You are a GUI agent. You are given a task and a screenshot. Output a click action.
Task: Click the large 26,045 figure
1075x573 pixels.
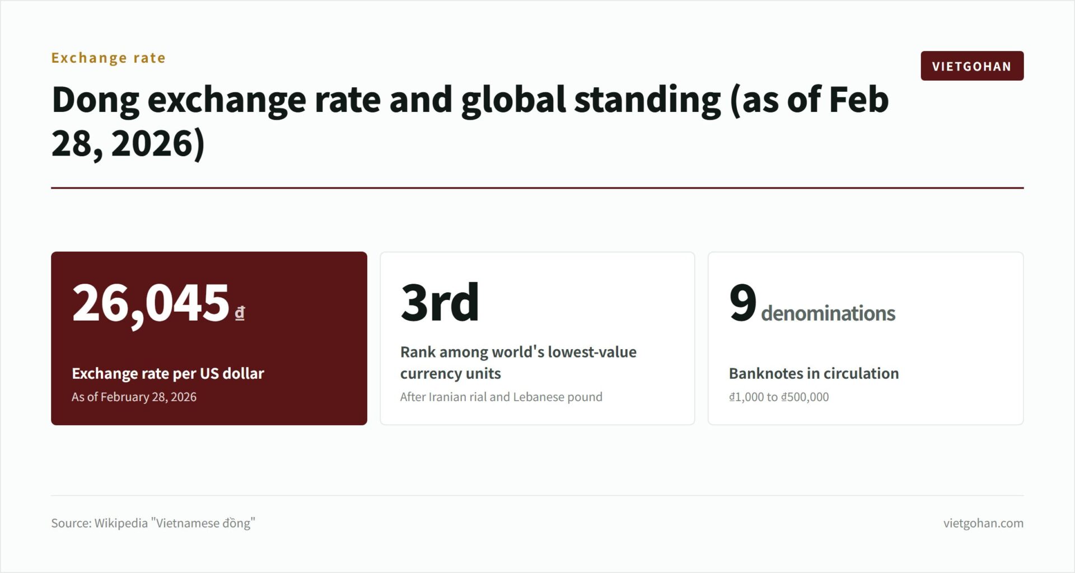[x=151, y=303]
